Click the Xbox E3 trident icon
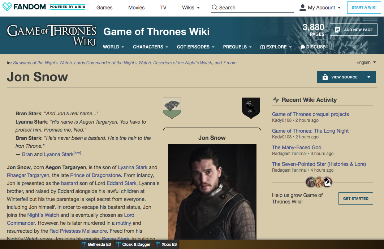The height and width of the screenshot is (249, 384). pyautogui.click(x=158, y=244)
